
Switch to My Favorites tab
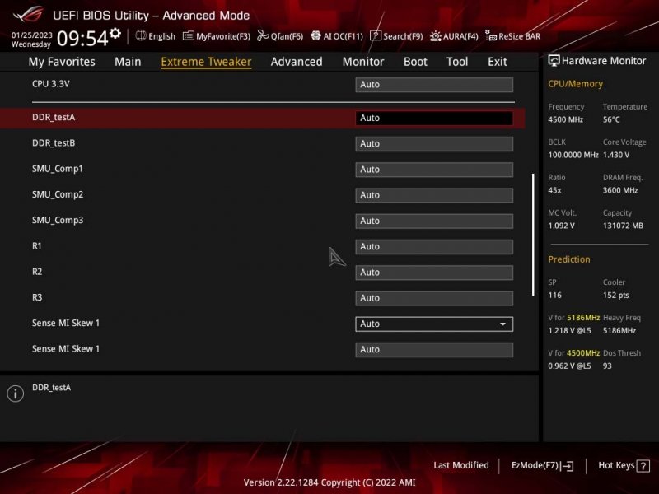pos(62,62)
